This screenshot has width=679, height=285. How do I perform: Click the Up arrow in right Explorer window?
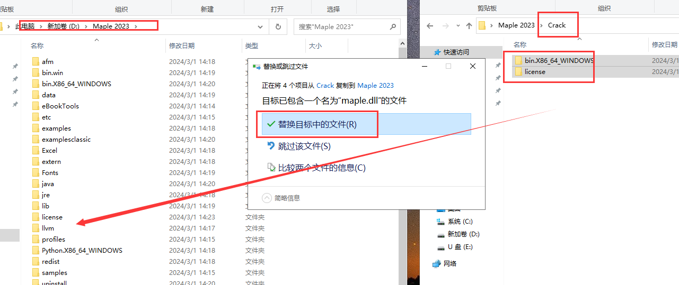[x=469, y=26]
